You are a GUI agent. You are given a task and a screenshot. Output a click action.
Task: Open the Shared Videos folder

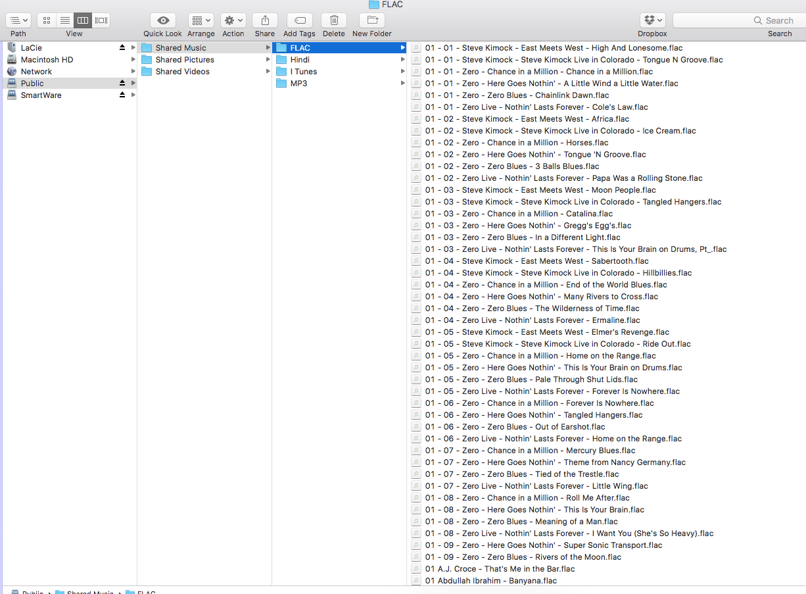coord(204,71)
